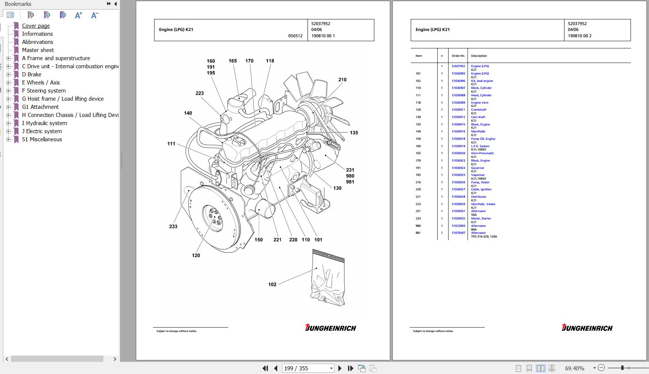Expand the I Hydraulic system bookmark
The height and width of the screenshot is (374, 649).
click(8, 123)
